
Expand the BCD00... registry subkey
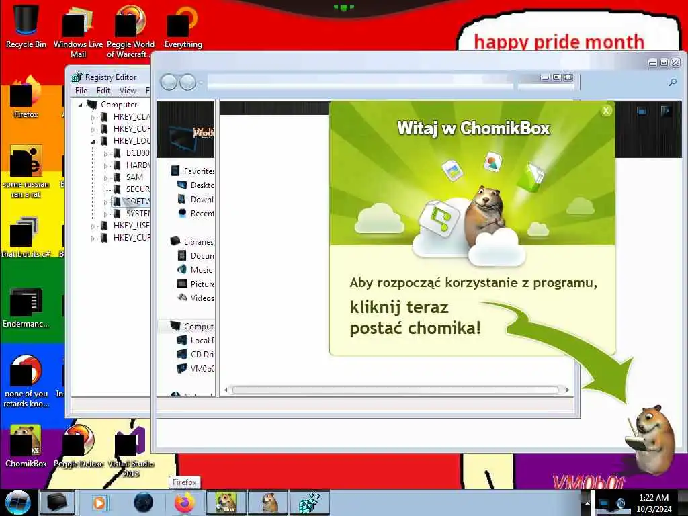click(105, 154)
